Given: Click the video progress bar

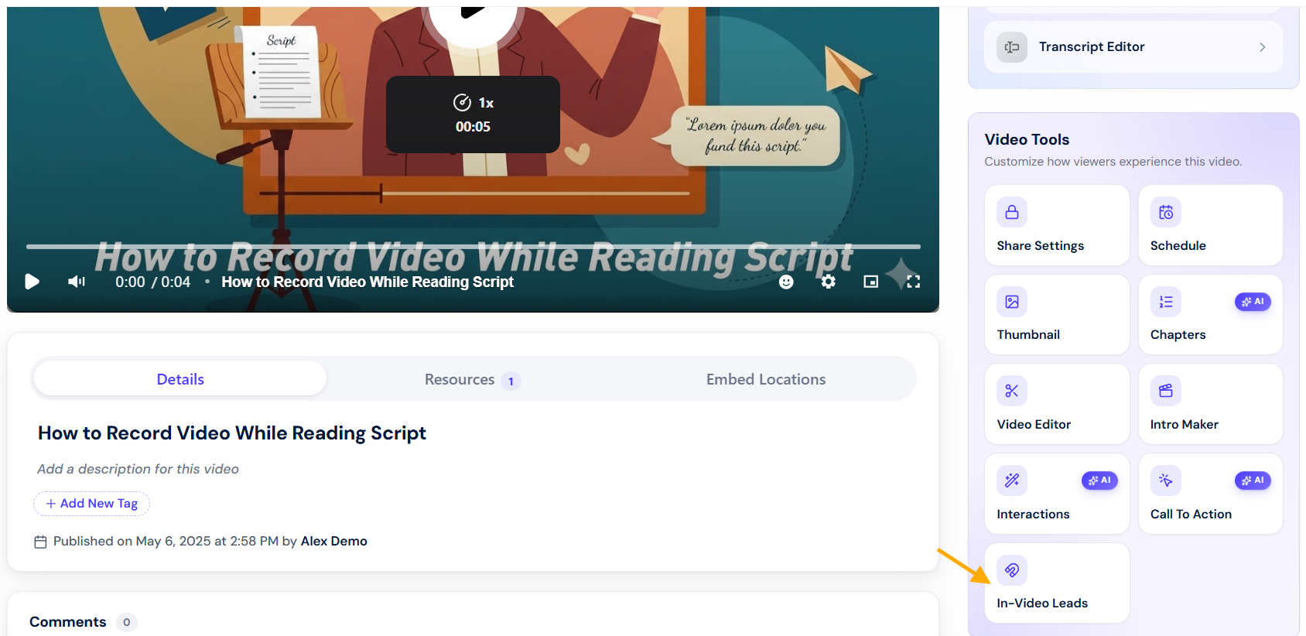Looking at the screenshot, I should click(x=474, y=247).
